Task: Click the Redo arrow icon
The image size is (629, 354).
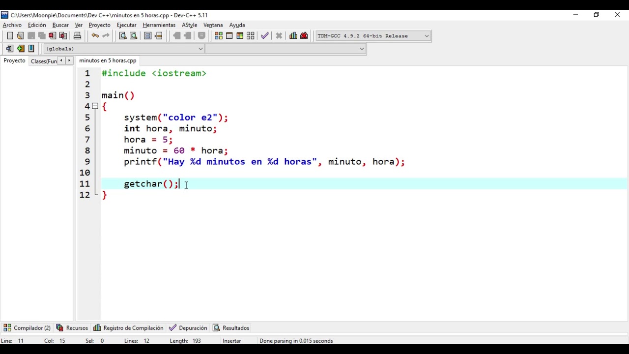Action: [106, 35]
